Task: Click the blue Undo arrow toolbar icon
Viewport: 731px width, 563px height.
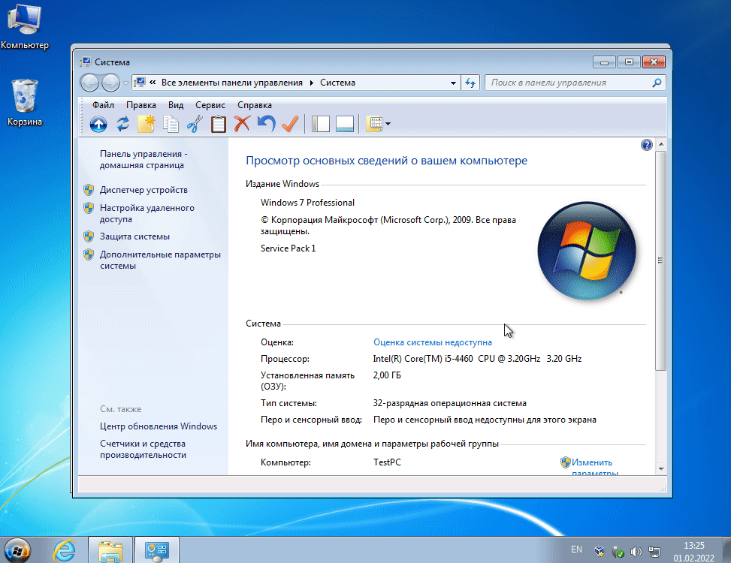Action: (x=266, y=124)
